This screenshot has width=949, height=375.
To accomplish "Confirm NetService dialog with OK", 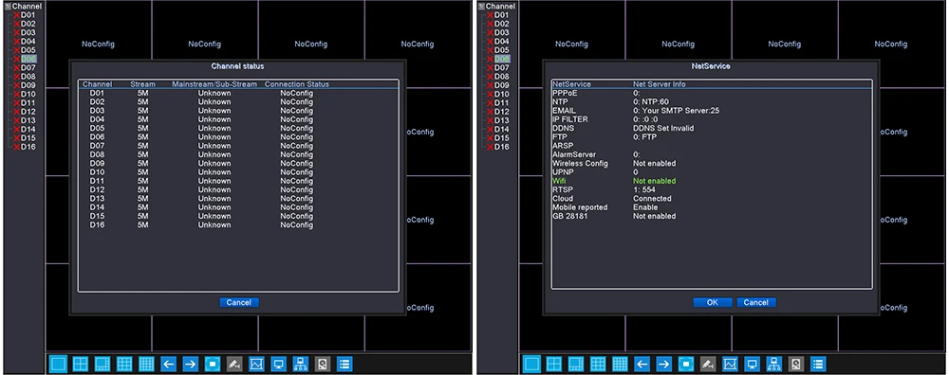I will pyautogui.click(x=713, y=302).
